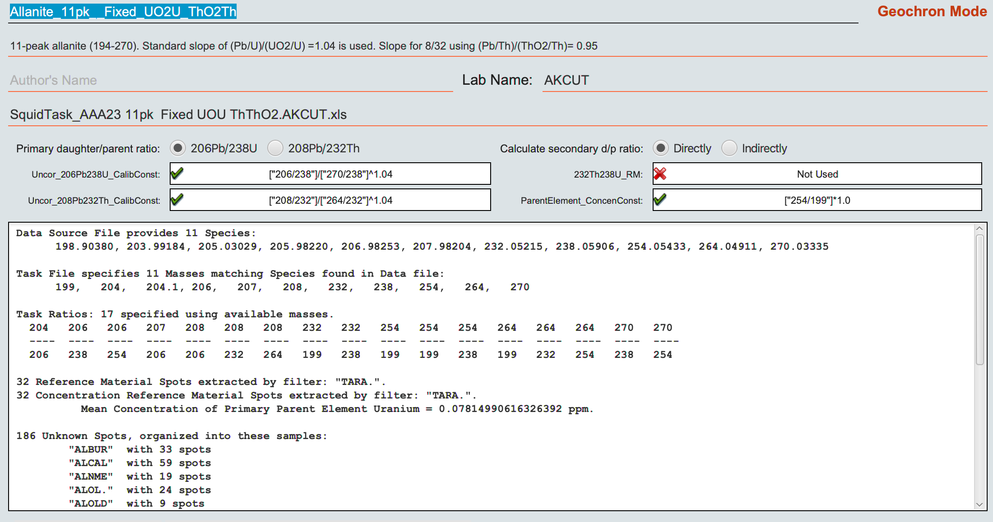Click the green checkmark beside Uncor_206Pb238U_CalibConst

coord(176,174)
